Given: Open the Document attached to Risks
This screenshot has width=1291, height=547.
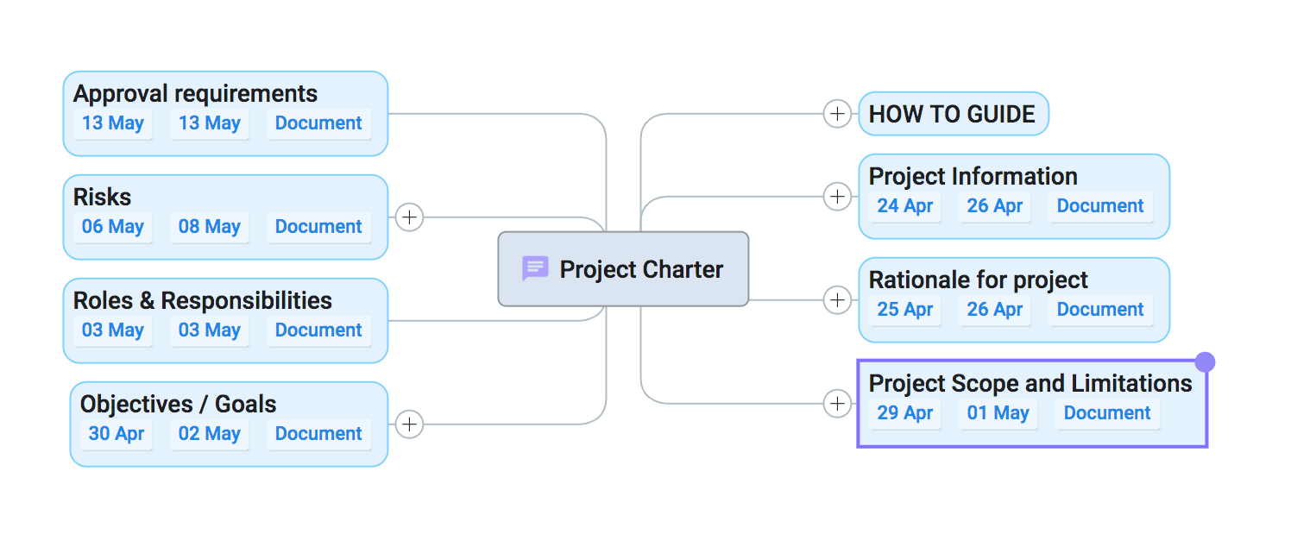Looking at the screenshot, I should [318, 226].
